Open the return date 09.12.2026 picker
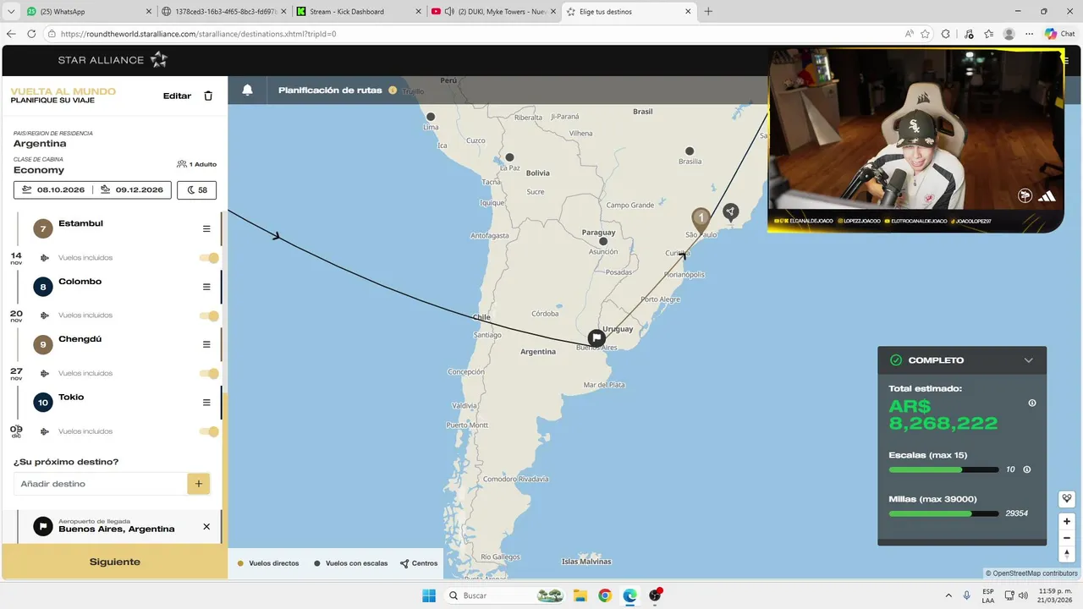 tap(132, 190)
